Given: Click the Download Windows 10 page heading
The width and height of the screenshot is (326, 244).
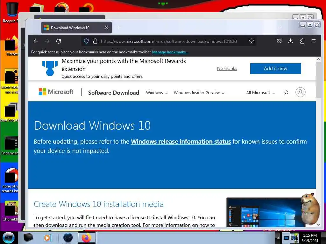Looking at the screenshot, I should tap(92, 125).
